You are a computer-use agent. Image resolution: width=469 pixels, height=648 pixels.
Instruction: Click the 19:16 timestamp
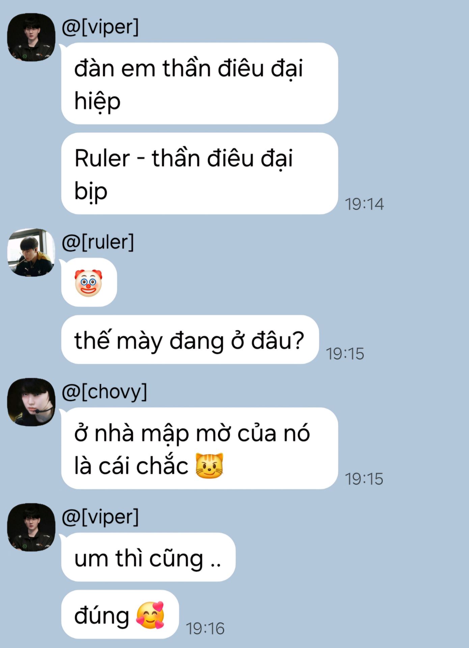[205, 628]
